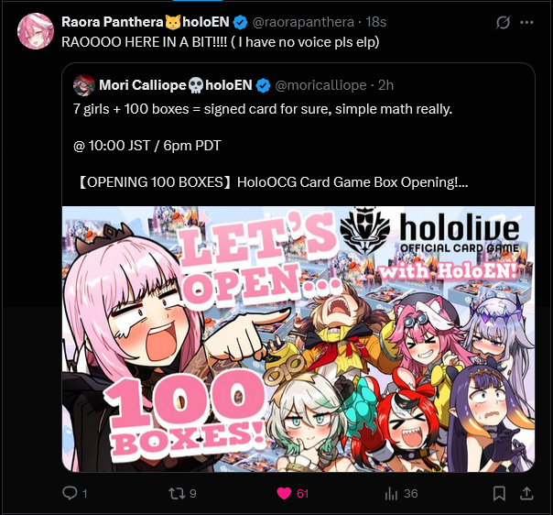Open Mori Calliope's small profile avatar

tap(84, 85)
